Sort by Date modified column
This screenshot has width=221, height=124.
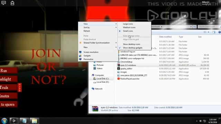click(x=165, y=37)
